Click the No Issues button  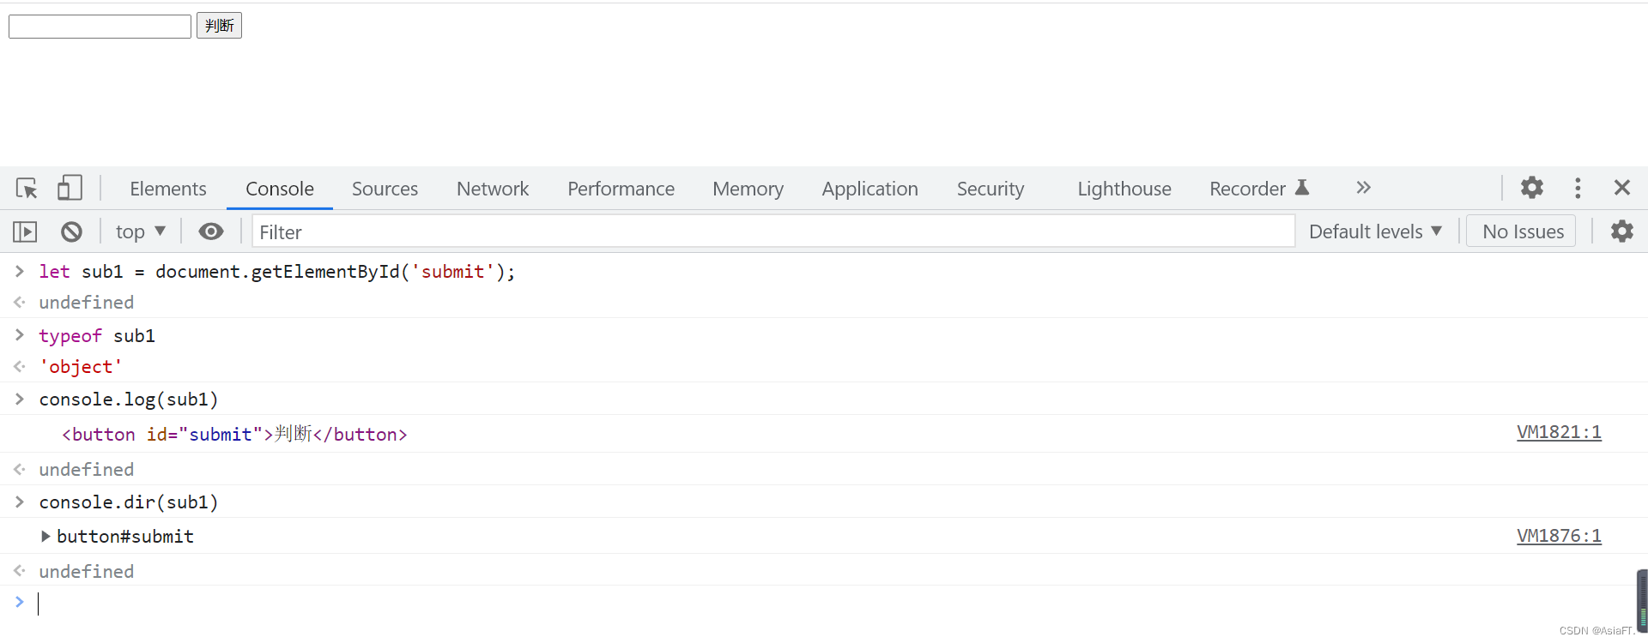tap(1523, 231)
